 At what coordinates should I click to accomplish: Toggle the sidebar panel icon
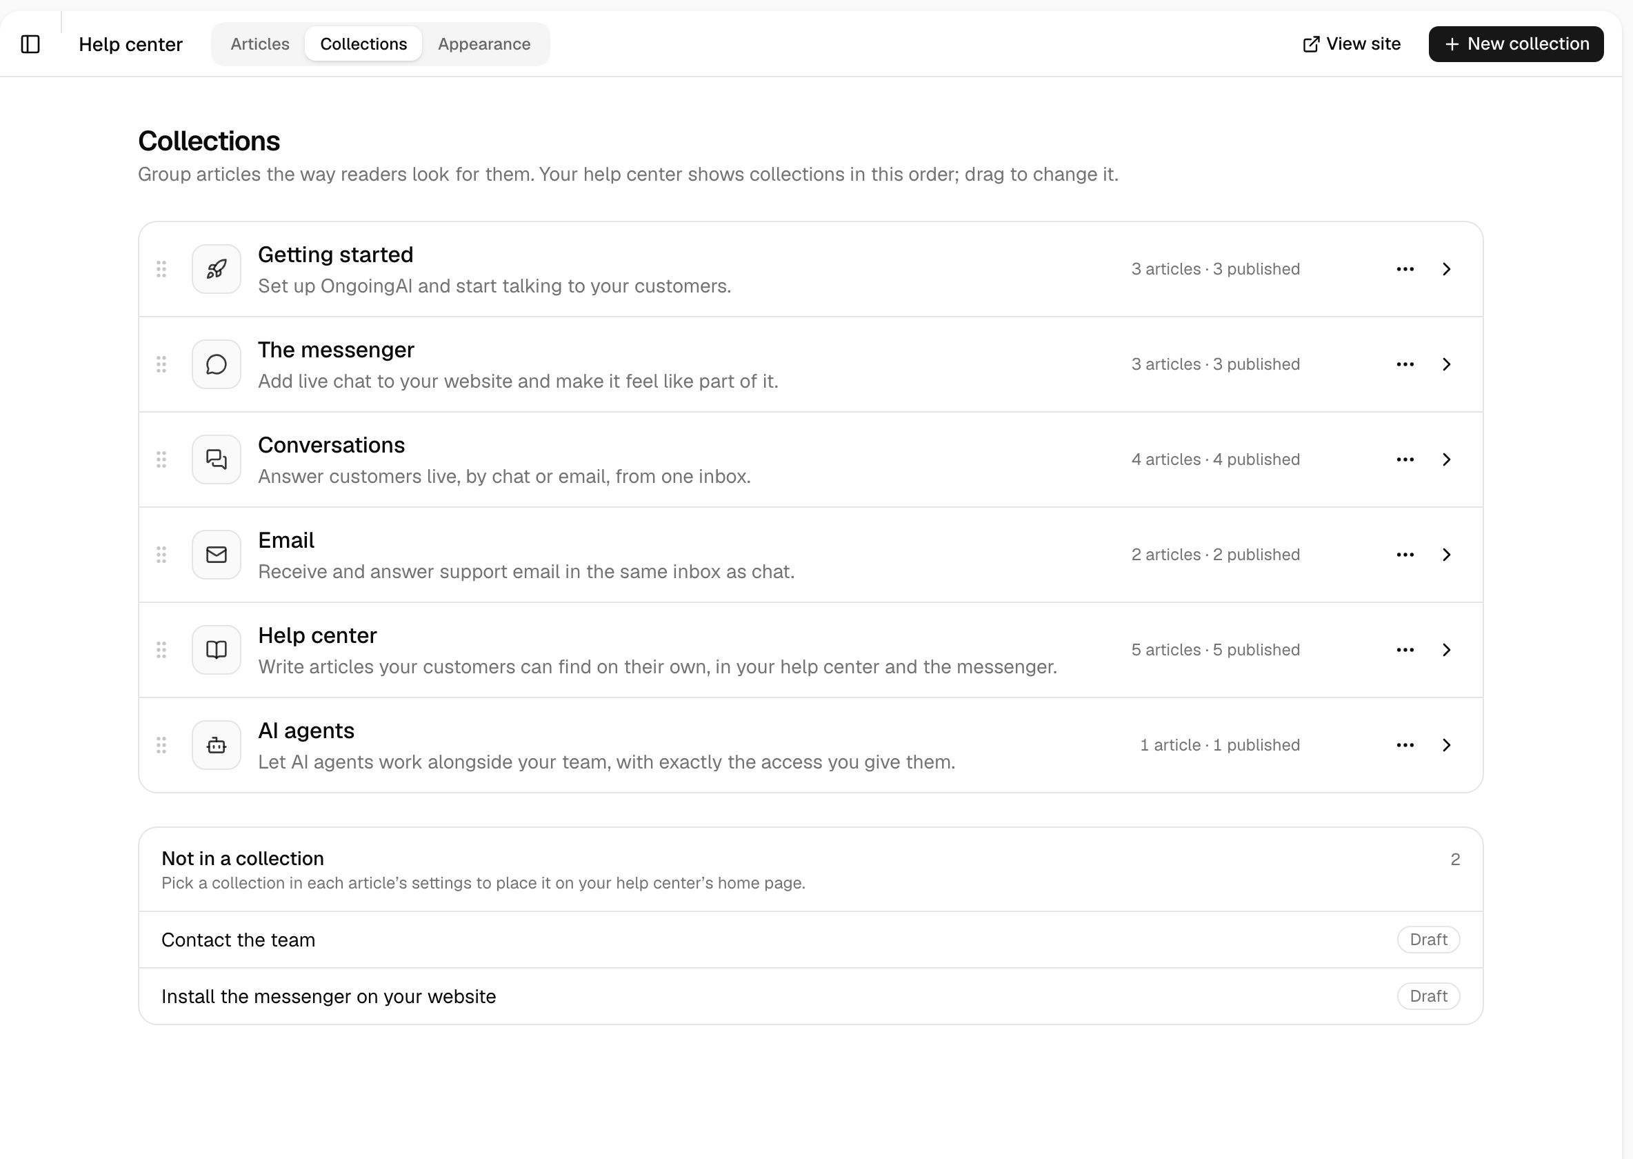(30, 44)
